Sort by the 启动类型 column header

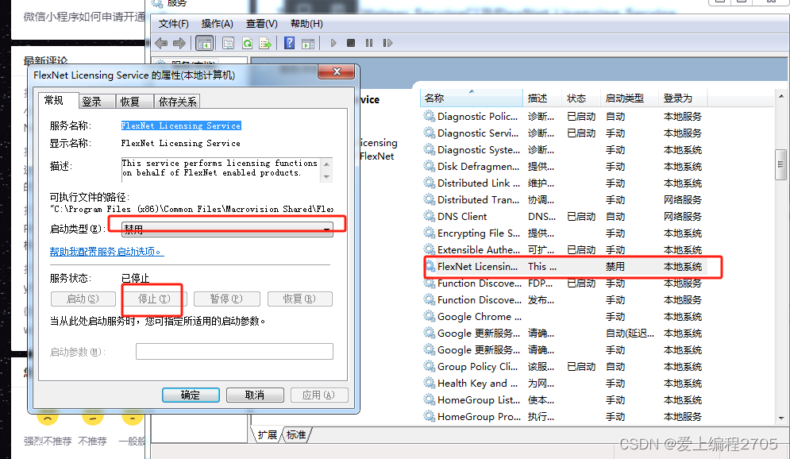click(630, 98)
